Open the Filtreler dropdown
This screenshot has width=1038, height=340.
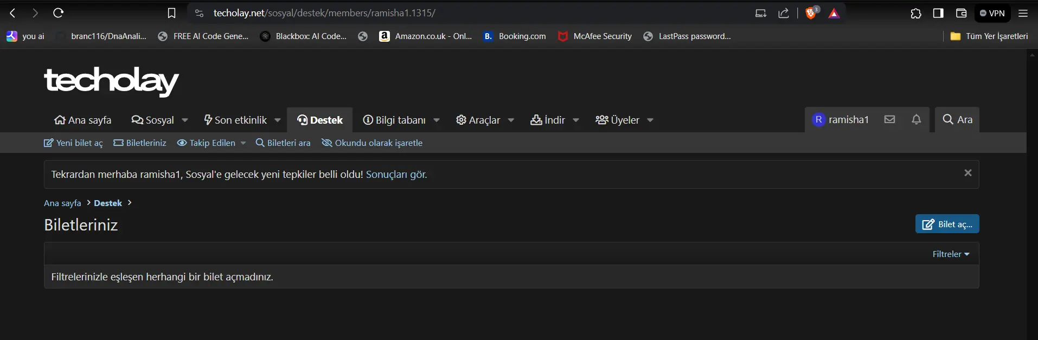pos(951,254)
